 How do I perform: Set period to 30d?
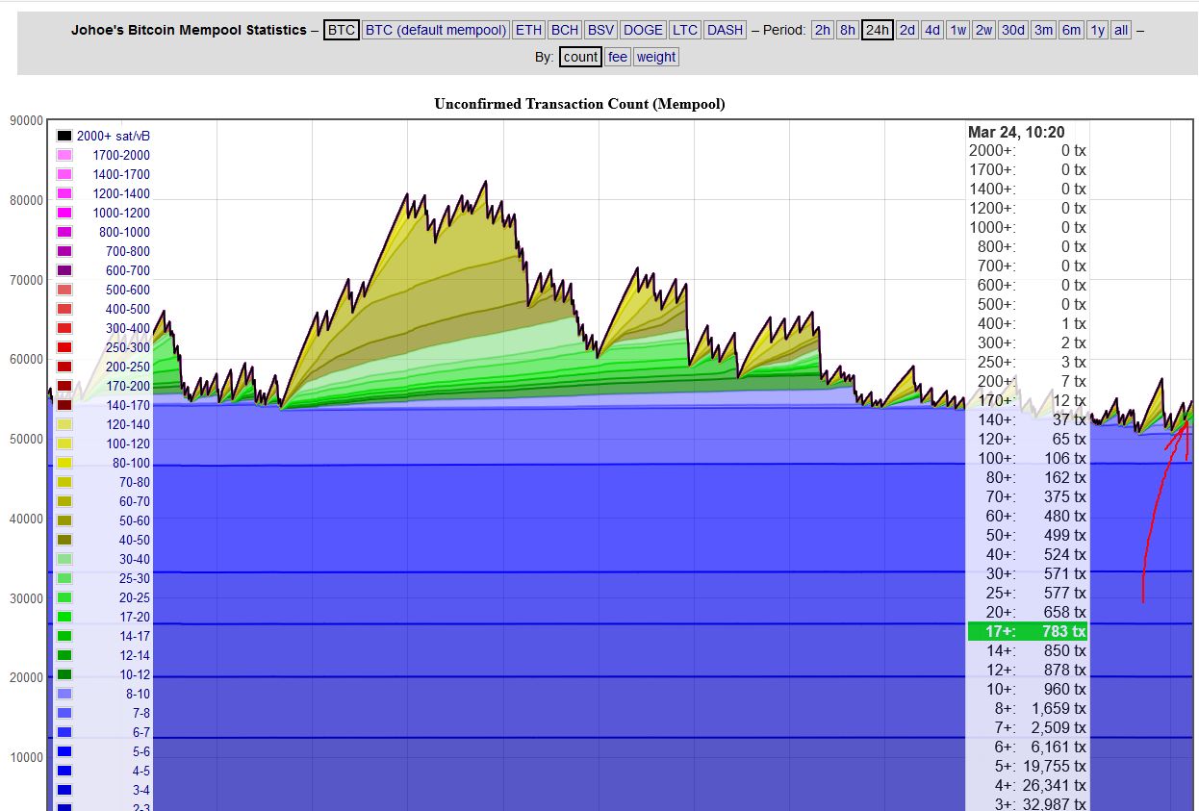click(x=1013, y=30)
